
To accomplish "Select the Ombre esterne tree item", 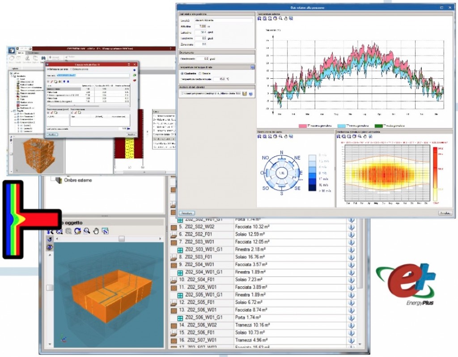I will pyautogui.click(x=75, y=179).
